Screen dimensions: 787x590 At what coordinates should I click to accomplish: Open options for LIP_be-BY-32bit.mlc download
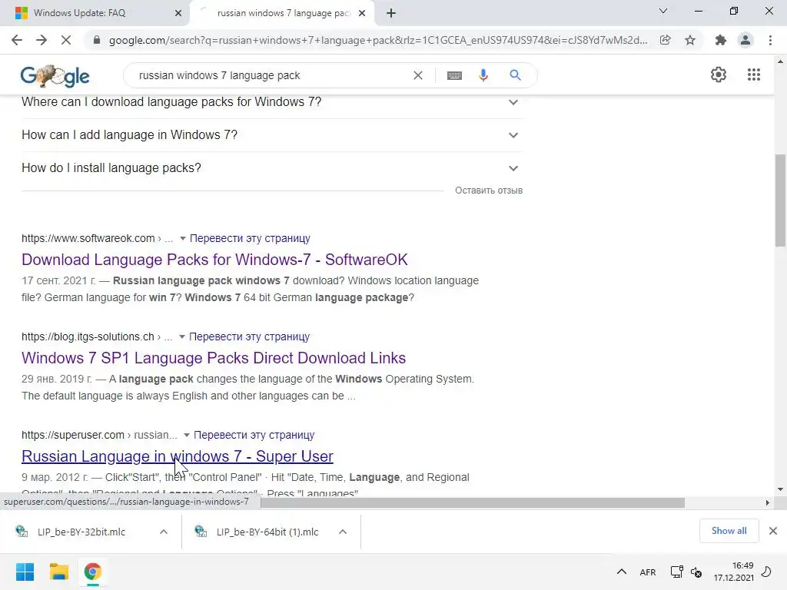pyautogui.click(x=164, y=532)
